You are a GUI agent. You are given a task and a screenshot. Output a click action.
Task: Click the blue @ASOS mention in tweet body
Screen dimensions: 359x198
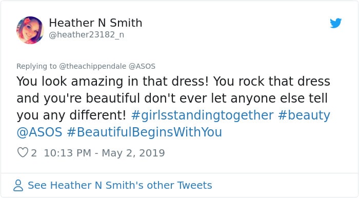[x=39, y=132]
